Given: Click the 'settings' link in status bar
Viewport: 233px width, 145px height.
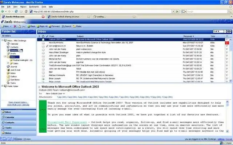Looking at the screenshot, I should click(x=221, y=139).
